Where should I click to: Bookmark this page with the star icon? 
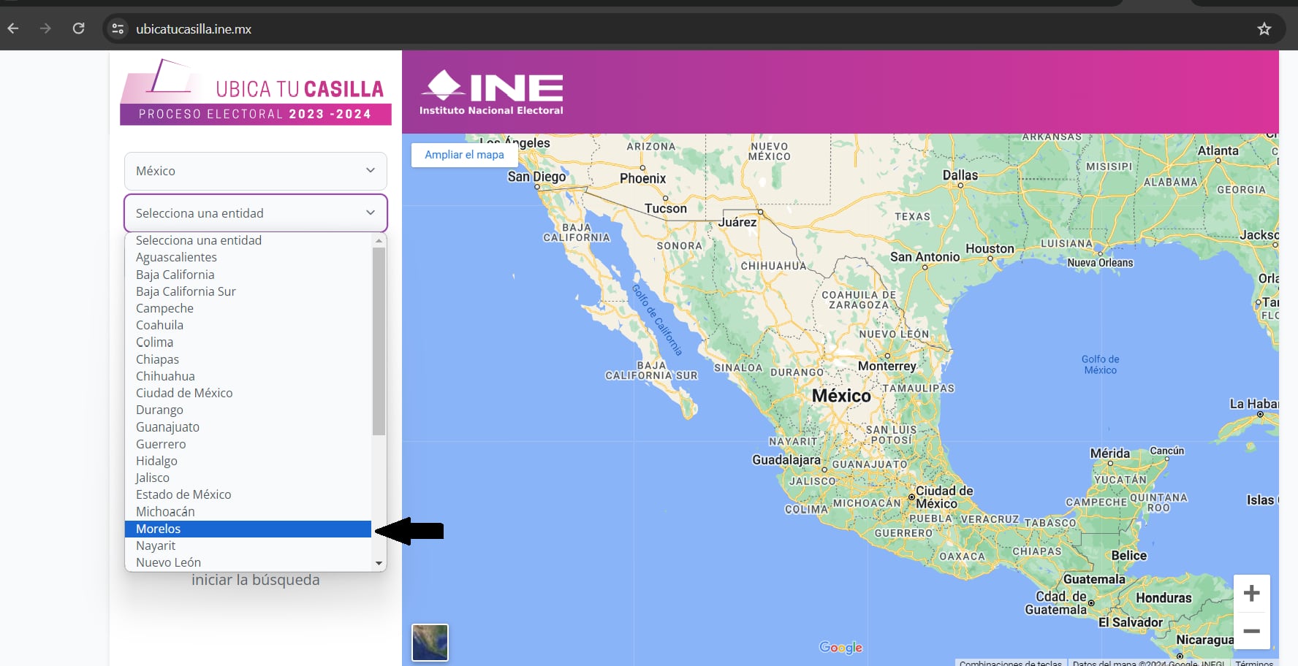1264,29
